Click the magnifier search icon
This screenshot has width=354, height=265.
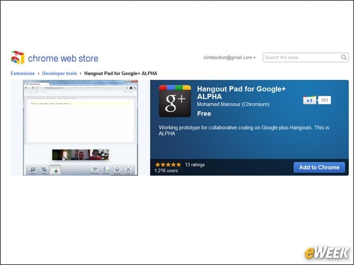344,57
